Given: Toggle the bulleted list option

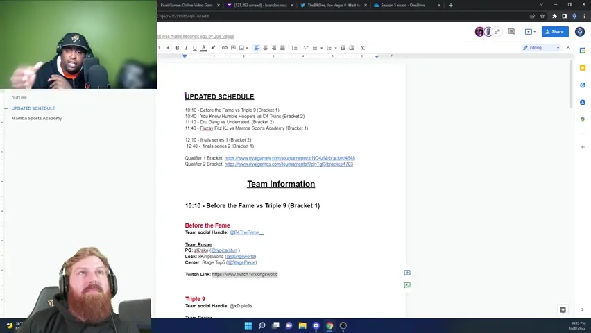Looking at the screenshot, I should 316,48.
